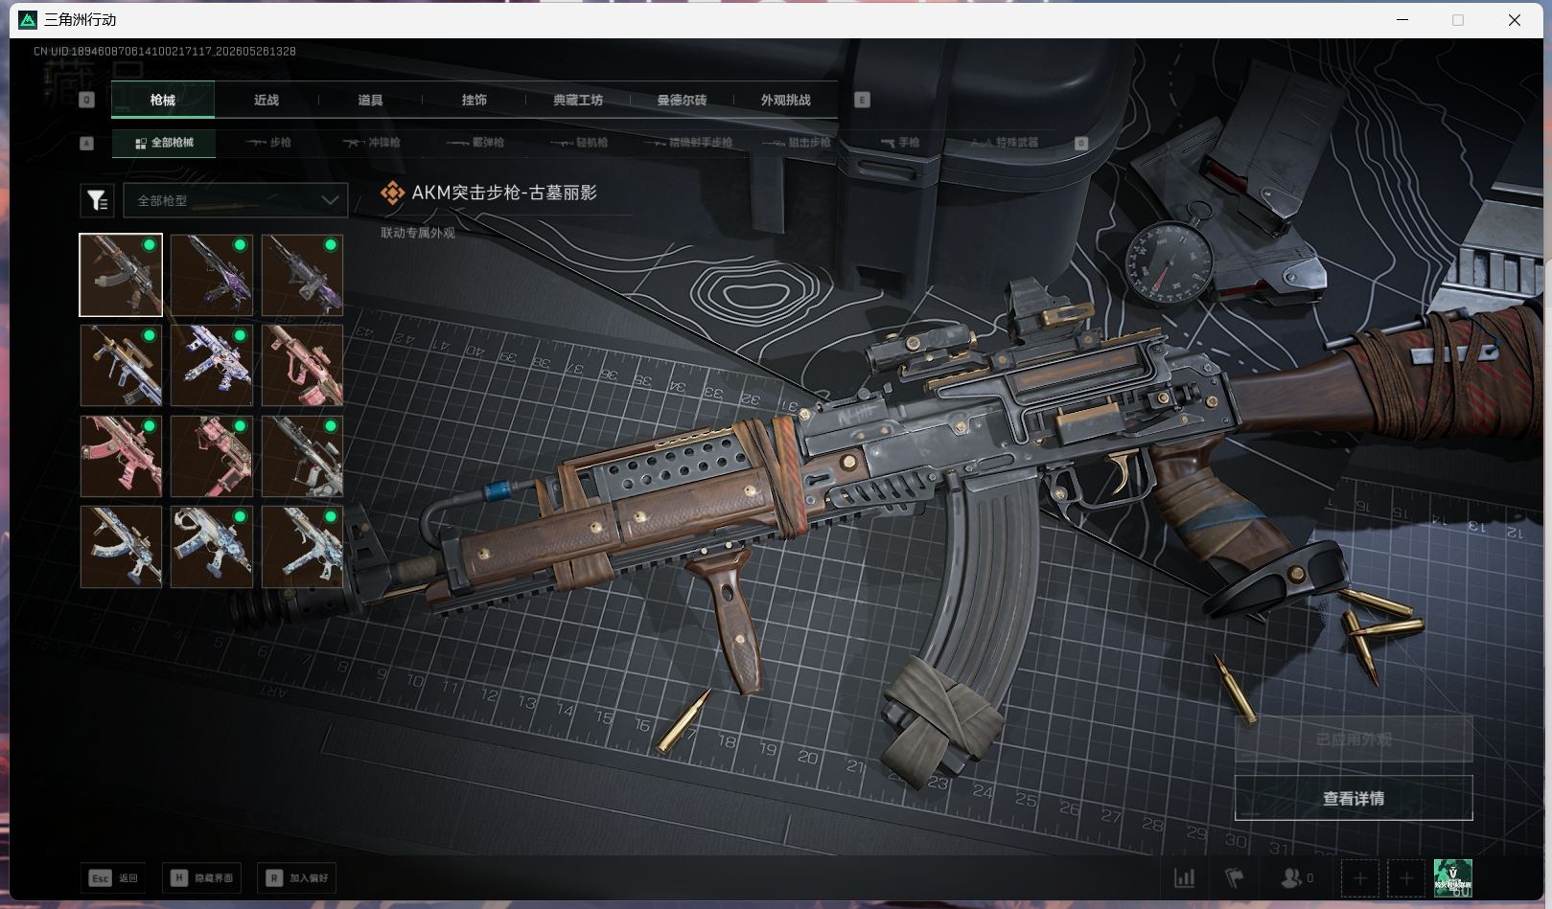Select the white-purple floral rifle skin thumbnail
This screenshot has height=909, width=1552.
212,365
